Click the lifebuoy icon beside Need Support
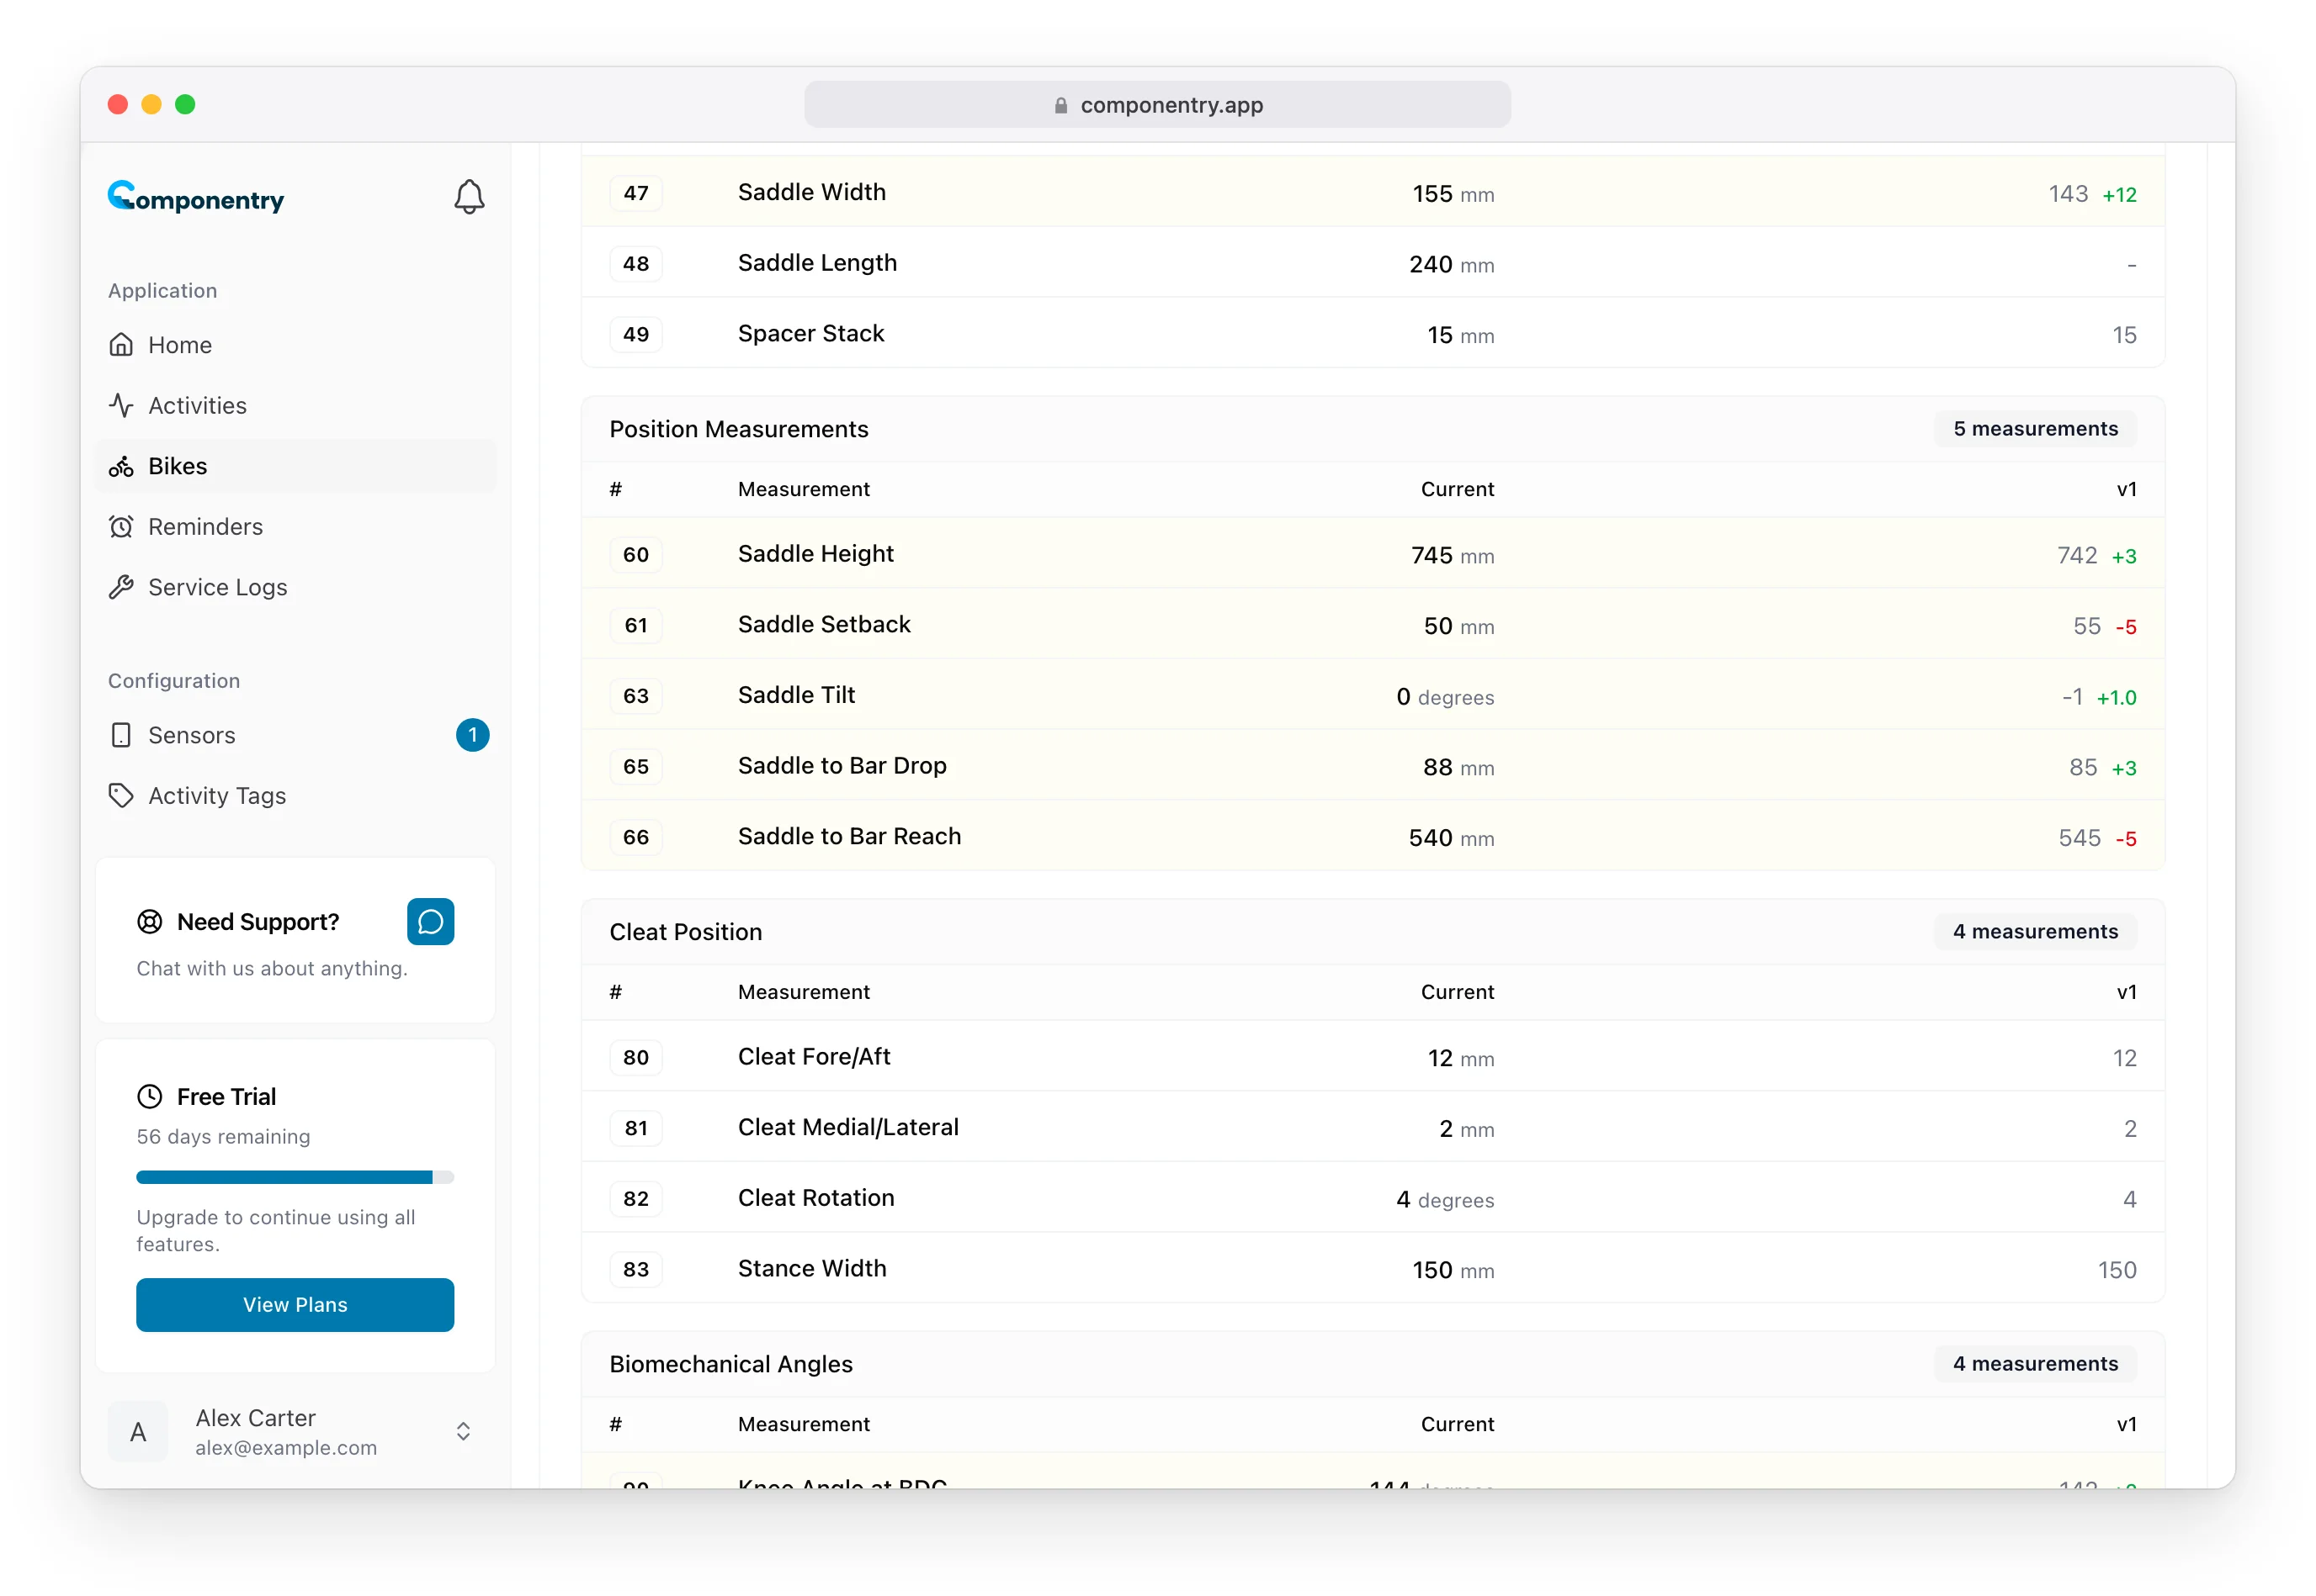Image resolution: width=2316 pixels, height=1596 pixels. click(x=149, y=922)
